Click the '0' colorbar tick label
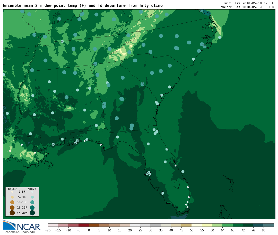Viewport: 278px width, 235px height. click(x=89, y=230)
